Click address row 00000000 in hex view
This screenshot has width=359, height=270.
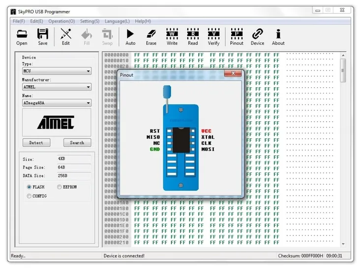pyautogui.click(x=117, y=55)
